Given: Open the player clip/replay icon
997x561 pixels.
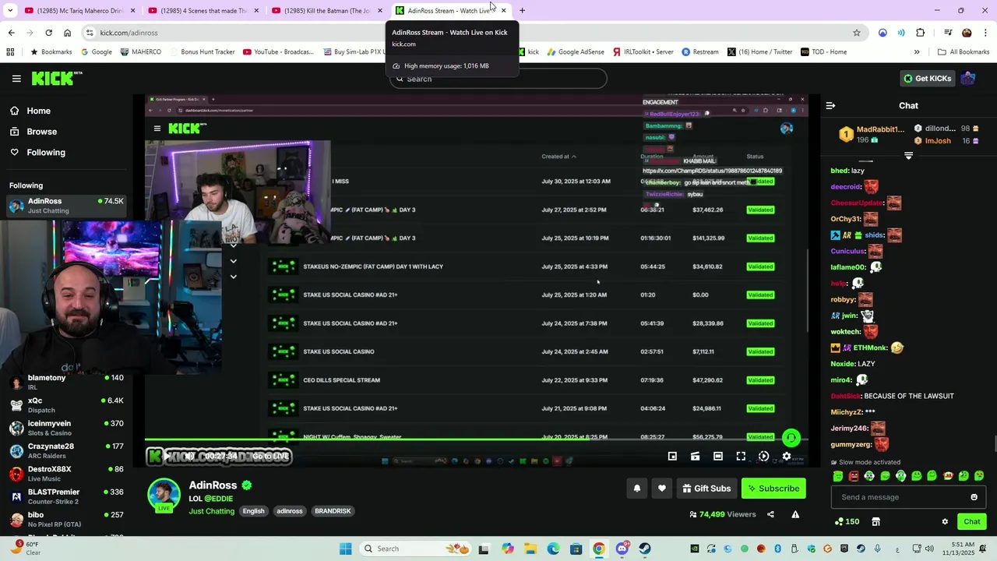Looking at the screenshot, I should (763, 456).
